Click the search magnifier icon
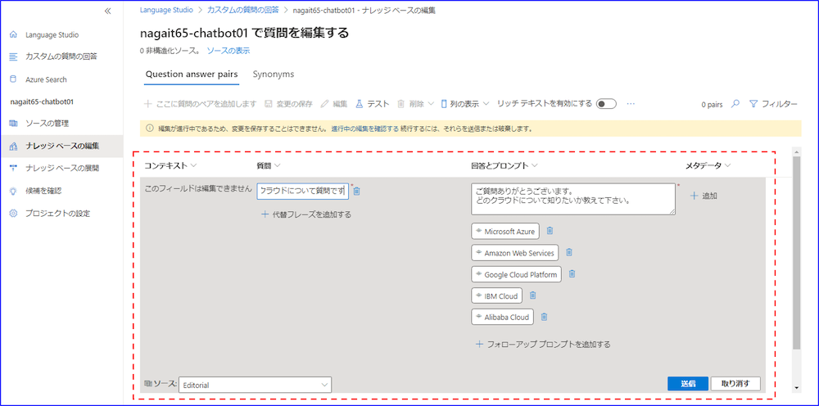 [x=735, y=104]
